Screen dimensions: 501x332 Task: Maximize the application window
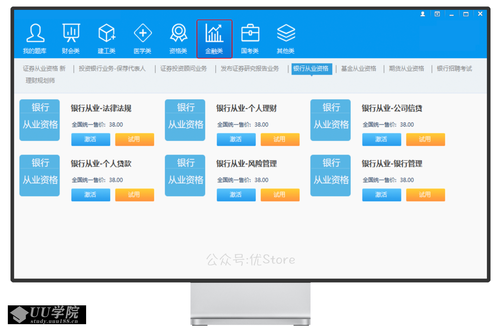click(466, 14)
